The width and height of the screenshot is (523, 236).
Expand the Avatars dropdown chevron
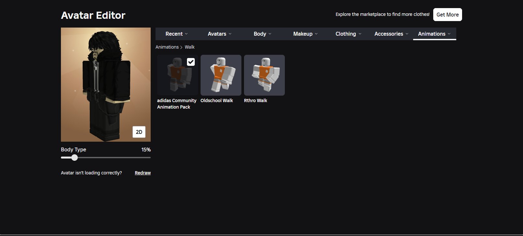(x=230, y=34)
